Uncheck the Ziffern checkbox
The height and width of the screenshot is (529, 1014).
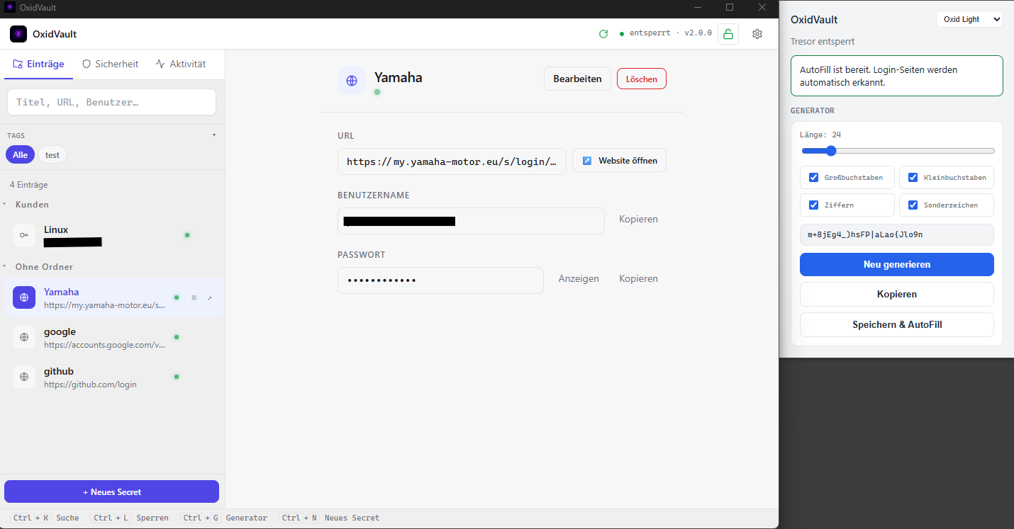click(814, 205)
